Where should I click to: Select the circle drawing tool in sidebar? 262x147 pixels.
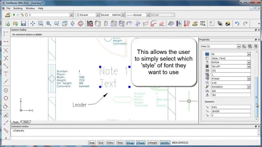click(x=6, y=90)
